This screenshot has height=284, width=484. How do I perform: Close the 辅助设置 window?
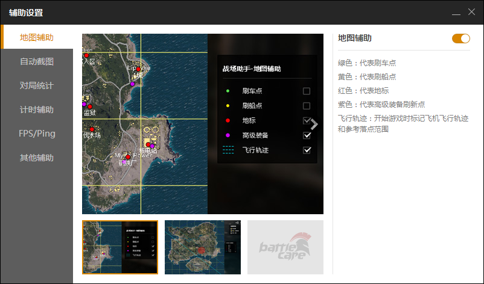[471, 12]
